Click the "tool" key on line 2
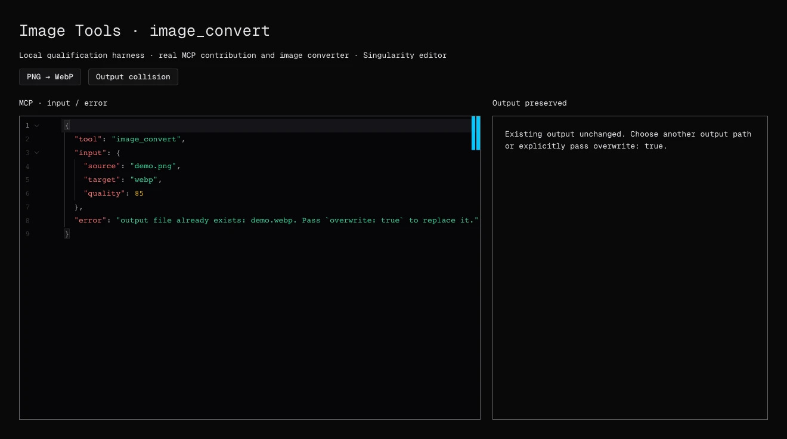This screenshot has height=439, width=787. coord(88,139)
